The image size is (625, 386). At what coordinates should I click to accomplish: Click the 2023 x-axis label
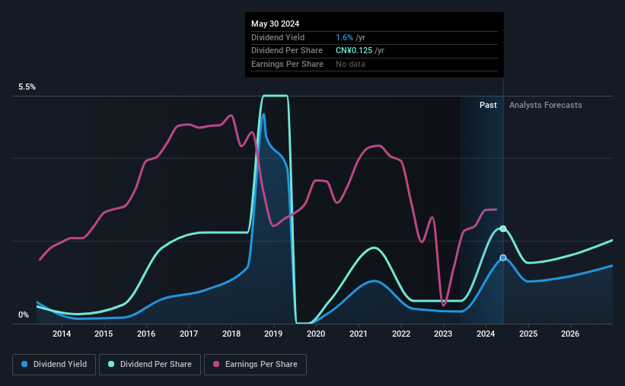pyautogui.click(x=443, y=334)
